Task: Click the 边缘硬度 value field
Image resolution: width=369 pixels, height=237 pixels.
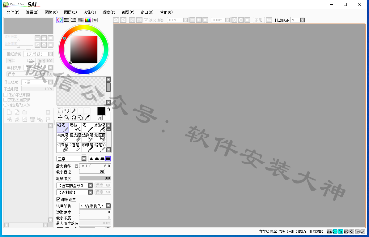Action: pyautogui.click(x=95, y=212)
